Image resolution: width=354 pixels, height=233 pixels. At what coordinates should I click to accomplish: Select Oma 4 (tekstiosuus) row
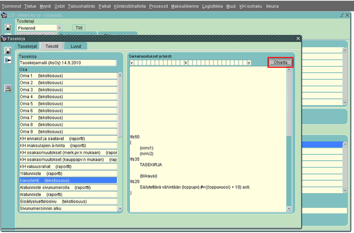[68, 97]
